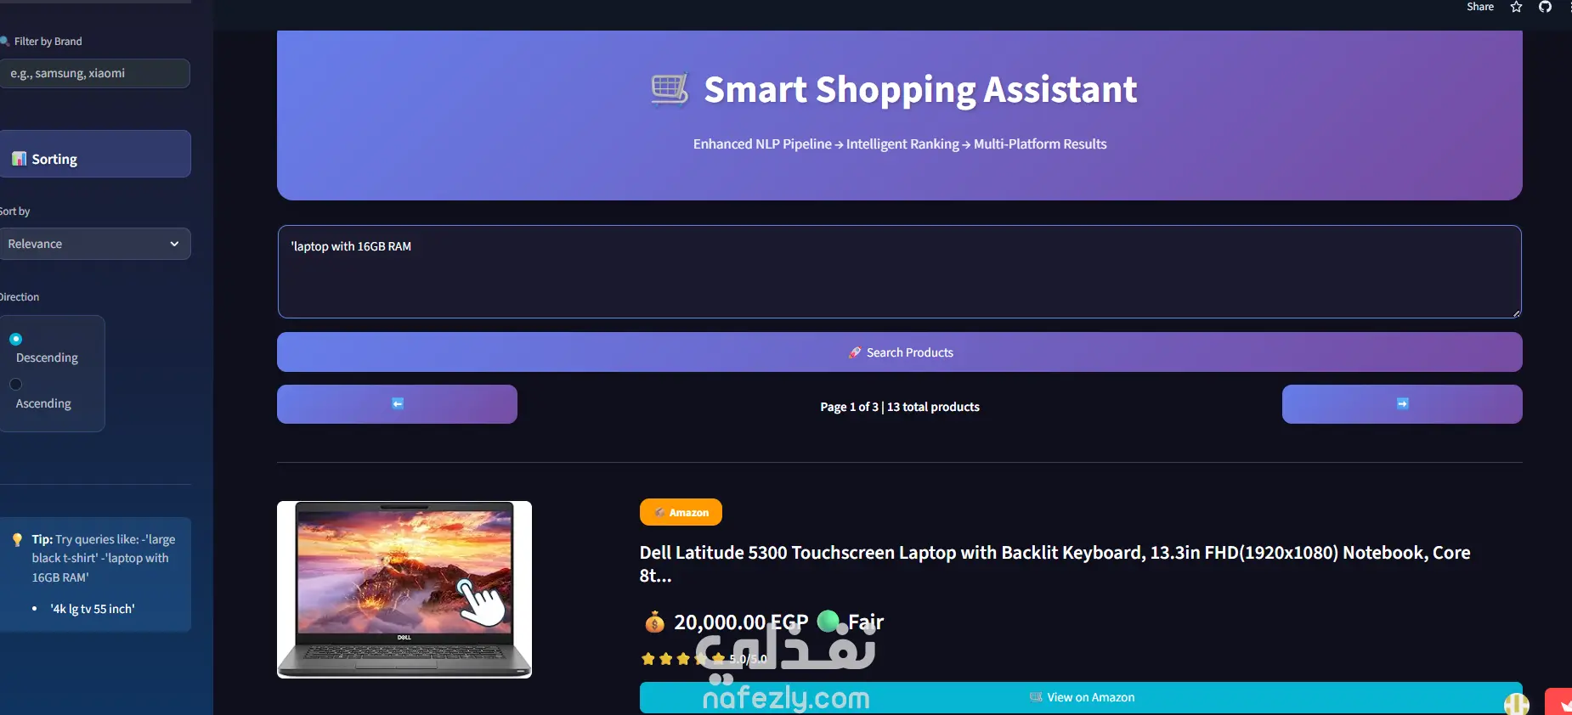Click the '4k lg tv 55 inch' tip example
The width and height of the screenshot is (1572, 715).
pos(92,609)
